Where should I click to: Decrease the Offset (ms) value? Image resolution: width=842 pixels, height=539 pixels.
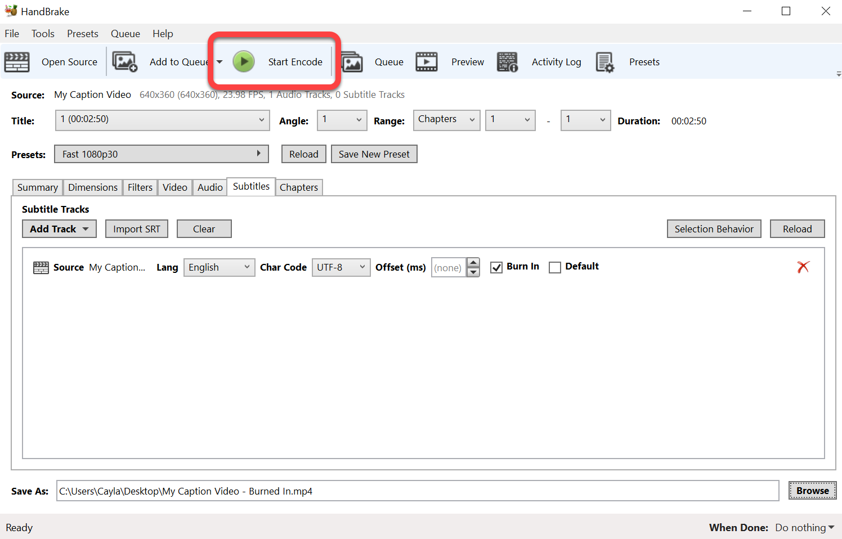click(474, 272)
